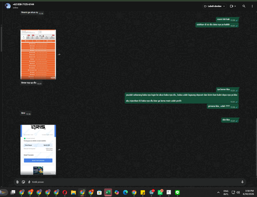Click the chat scrollbar on the right edge
This screenshot has width=257, height=197.
(256, 147)
